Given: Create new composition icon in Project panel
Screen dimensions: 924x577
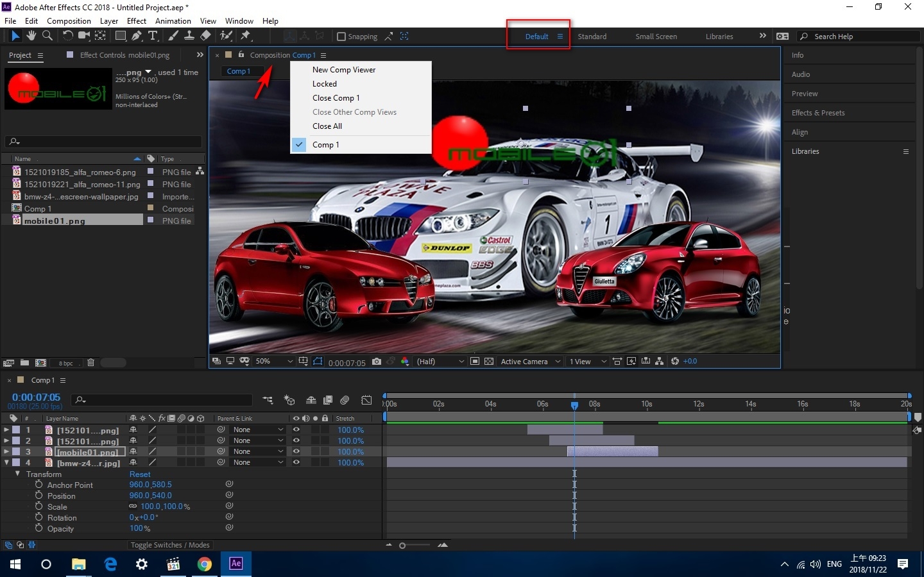Looking at the screenshot, I should (40, 363).
